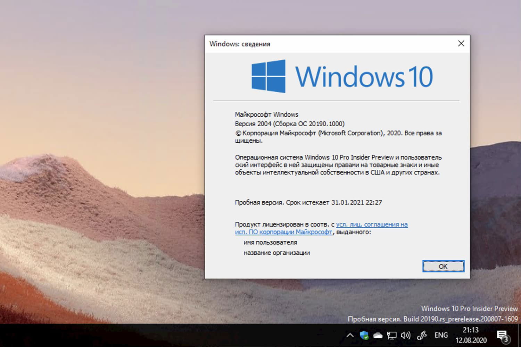Select the имя пользователя text line
This screenshot has height=347, width=521.
coord(270,242)
